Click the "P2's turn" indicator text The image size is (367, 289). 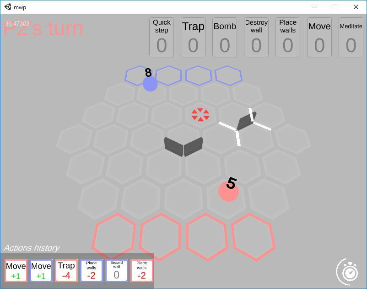point(43,29)
